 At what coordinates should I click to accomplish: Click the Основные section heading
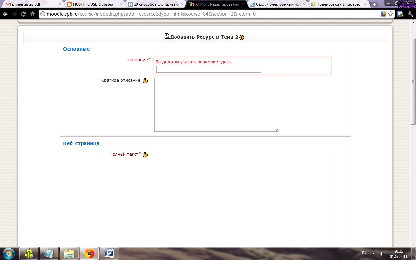(x=76, y=49)
